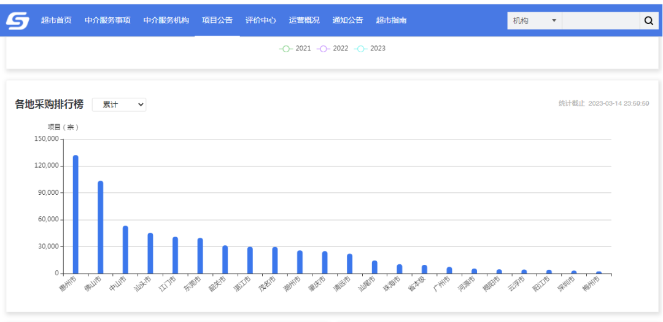The image size is (663, 322).
Task: Toggle the 2023 legend series
Action: 370,48
